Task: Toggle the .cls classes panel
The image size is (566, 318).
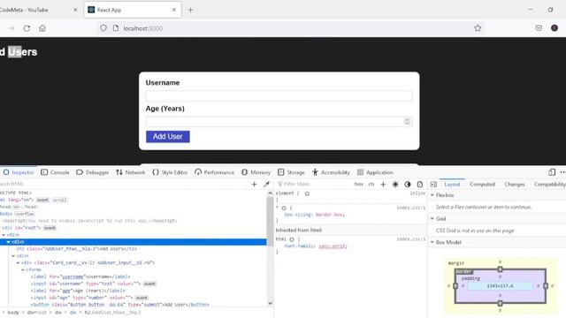Action: (371, 184)
